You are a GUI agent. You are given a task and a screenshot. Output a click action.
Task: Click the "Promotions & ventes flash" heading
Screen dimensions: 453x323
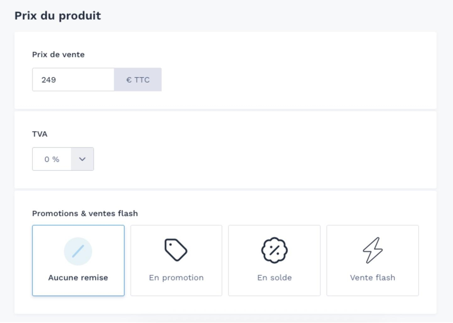(85, 214)
